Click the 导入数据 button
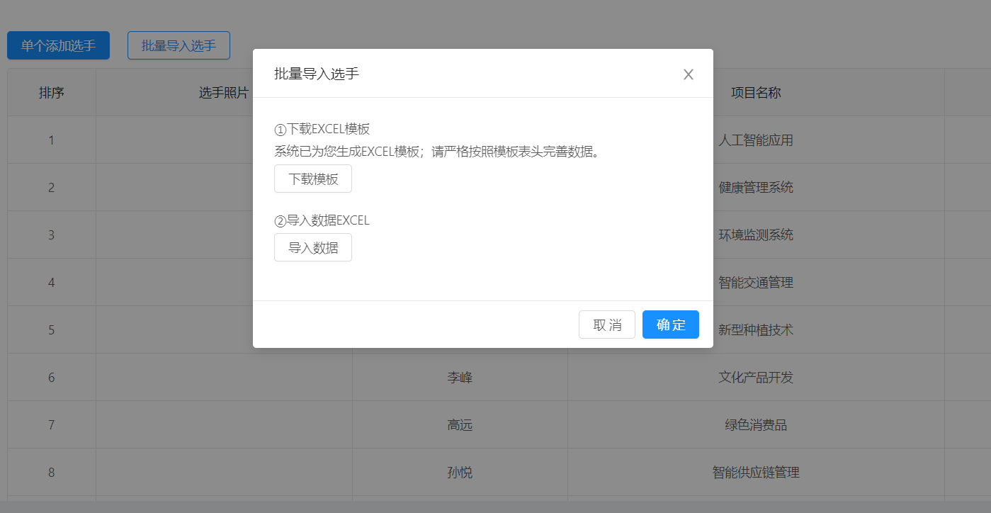 pyautogui.click(x=313, y=247)
